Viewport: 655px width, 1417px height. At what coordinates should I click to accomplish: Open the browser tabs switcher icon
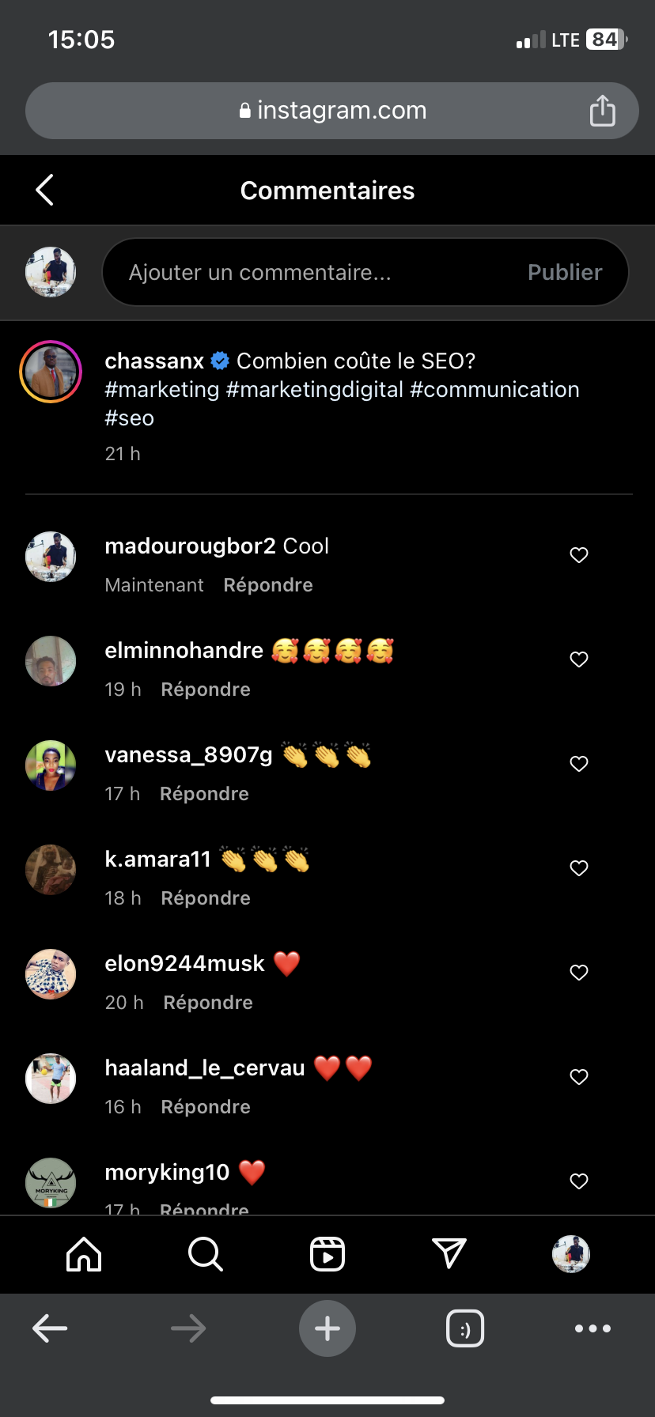[x=465, y=1328]
